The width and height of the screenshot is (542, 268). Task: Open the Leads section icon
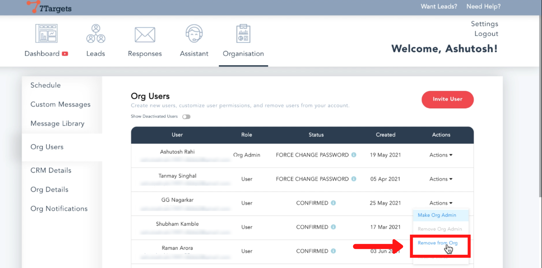coord(96,34)
